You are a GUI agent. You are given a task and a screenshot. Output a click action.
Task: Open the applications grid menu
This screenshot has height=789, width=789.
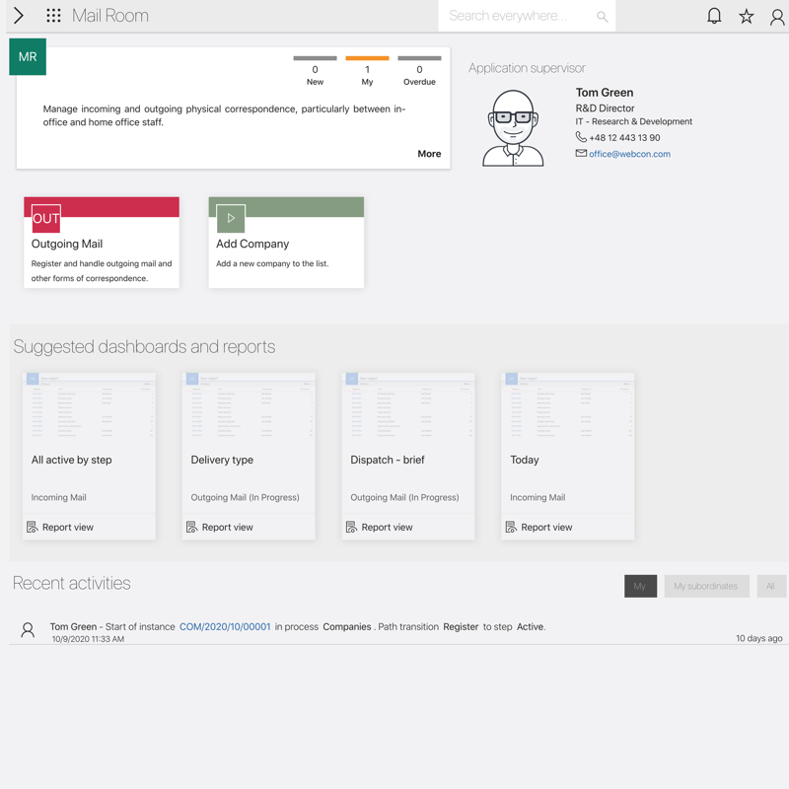(x=53, y=16)
